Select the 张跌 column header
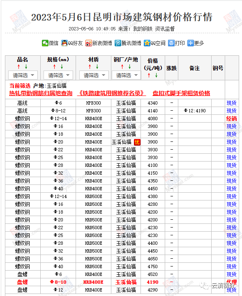Screen dimensions: 242x296 (171, 68)
